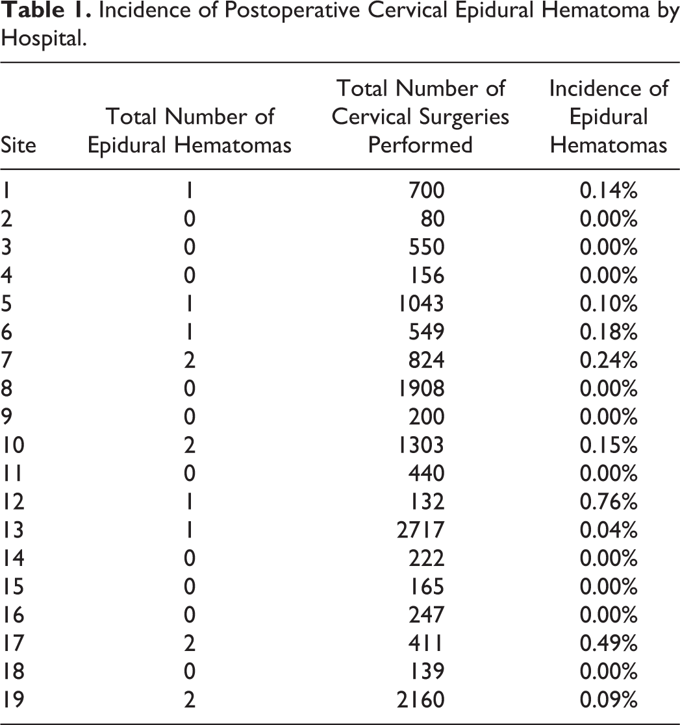Select the 411 surgeries value for site 17
This screenshot has height=725, width=680.
425,643
